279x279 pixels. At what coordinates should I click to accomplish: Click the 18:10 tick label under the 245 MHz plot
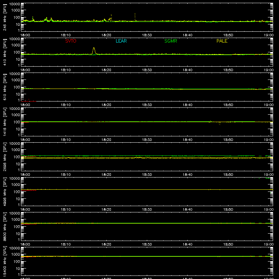66,35
